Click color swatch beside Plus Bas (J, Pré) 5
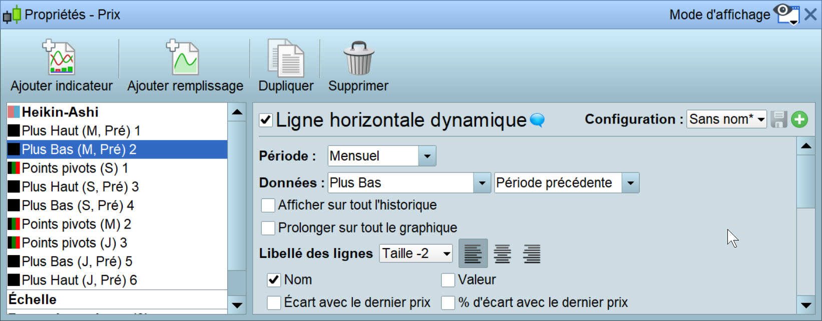The width and height of the screenshot is (822, 321). pos(14,261)
